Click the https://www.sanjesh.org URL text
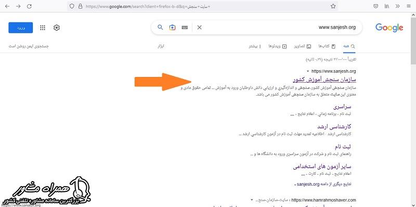The width and height of the screenshot is (416, 207). pyautogui.click(x=334, y=71)
